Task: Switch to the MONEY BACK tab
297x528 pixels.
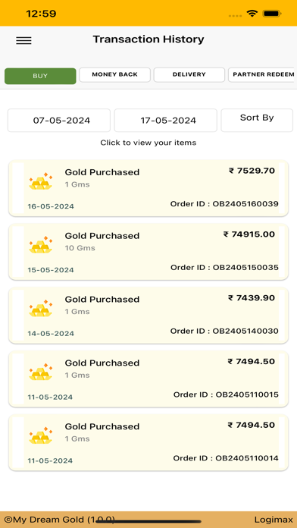Action: pyautogui.click(x=114, y=75)
